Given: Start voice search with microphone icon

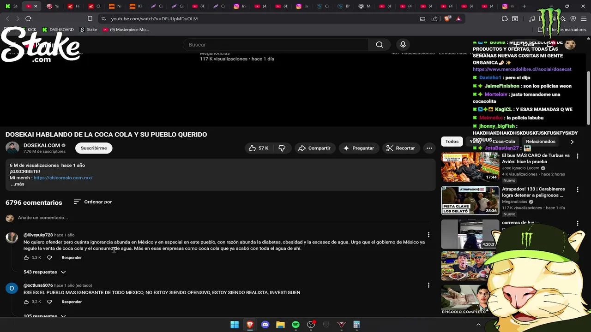Looking at the screenshot, I should pyautogui.click(x=403, y=45).
